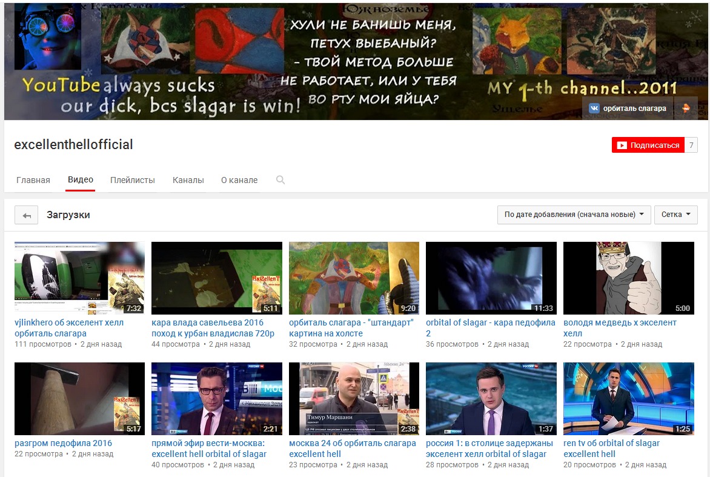
Task: Open the О канале tab
Action: click(239, 180)
